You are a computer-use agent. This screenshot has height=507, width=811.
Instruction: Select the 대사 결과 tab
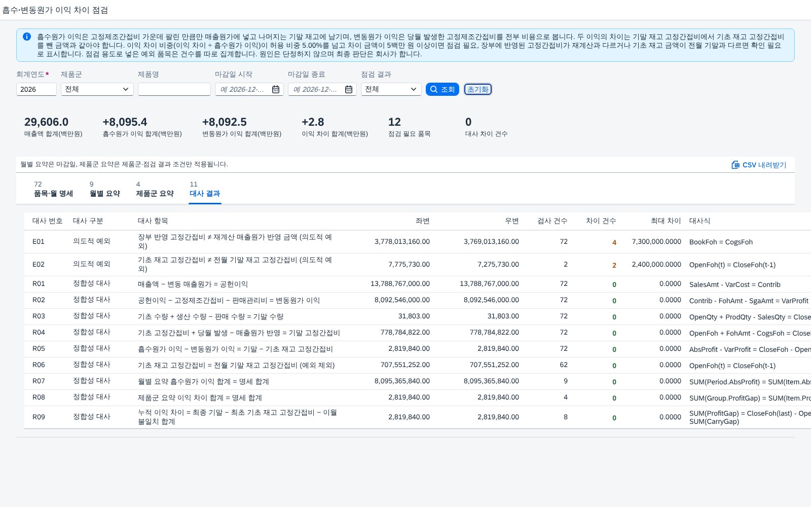tap(205, 189)
